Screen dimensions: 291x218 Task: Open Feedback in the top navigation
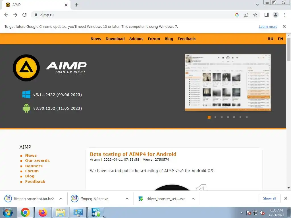pyautogui.click(x=186, y=39)
